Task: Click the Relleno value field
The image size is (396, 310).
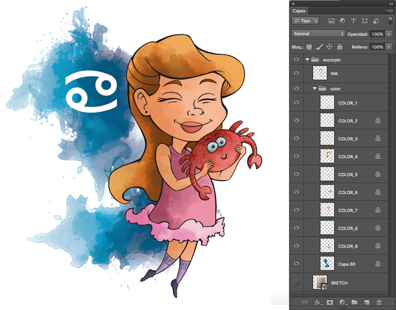Action: pyautogui.click(x=377, y=47)
